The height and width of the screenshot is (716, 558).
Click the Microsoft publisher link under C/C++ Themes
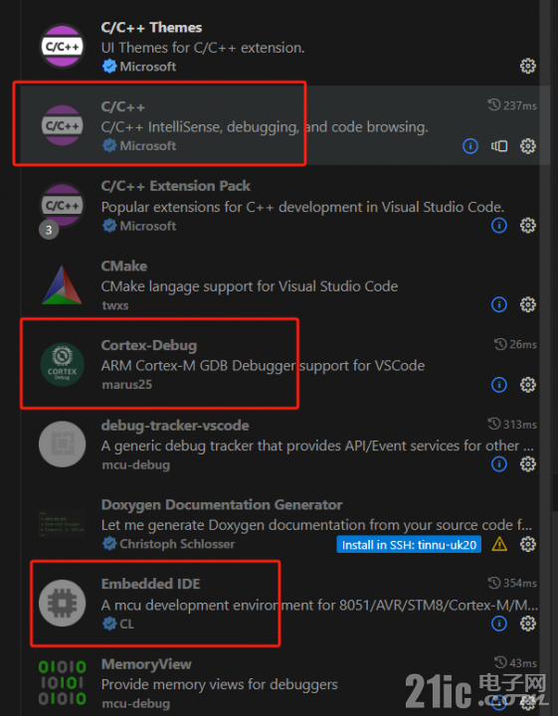(x=148, y=67)
